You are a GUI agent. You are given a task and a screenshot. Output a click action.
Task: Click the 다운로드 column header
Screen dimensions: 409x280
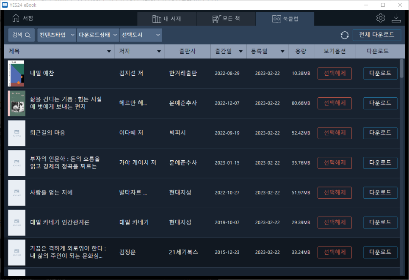pyautogui.click(x=378, y=51)
